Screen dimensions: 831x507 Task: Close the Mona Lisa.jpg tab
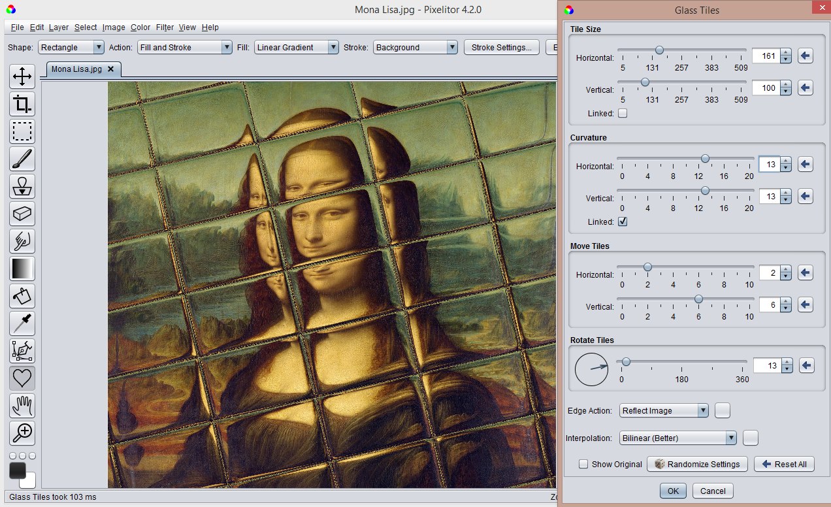click(x=111, y=69)
